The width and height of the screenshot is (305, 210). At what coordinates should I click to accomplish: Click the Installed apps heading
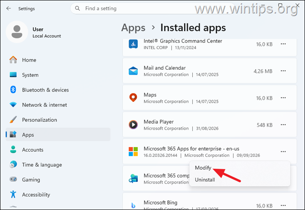pyautogui.click(x=193, y=27)
